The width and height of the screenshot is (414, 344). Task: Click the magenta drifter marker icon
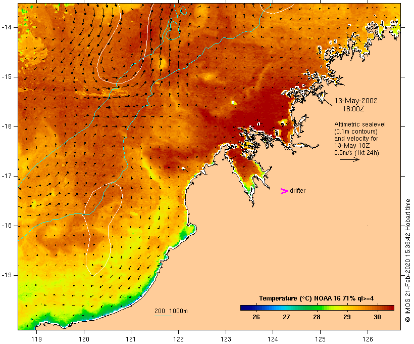coord(284,191)
